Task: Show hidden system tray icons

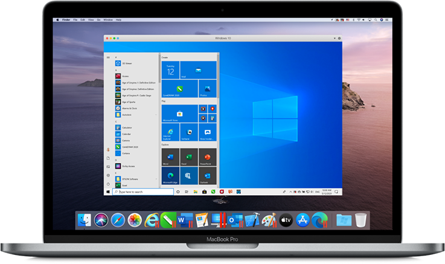Action: pyautogui.click(x=290, y=192)
